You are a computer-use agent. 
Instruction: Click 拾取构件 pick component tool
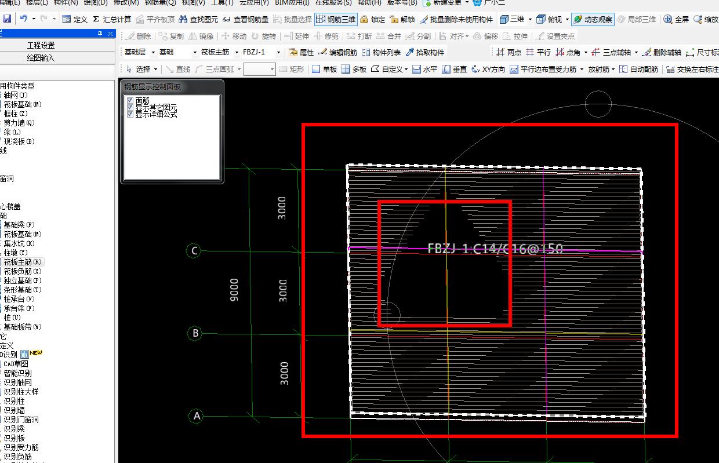(425, 52)
